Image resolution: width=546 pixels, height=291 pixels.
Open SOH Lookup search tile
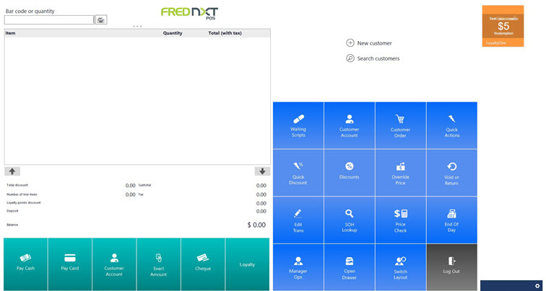pos(349,220)
